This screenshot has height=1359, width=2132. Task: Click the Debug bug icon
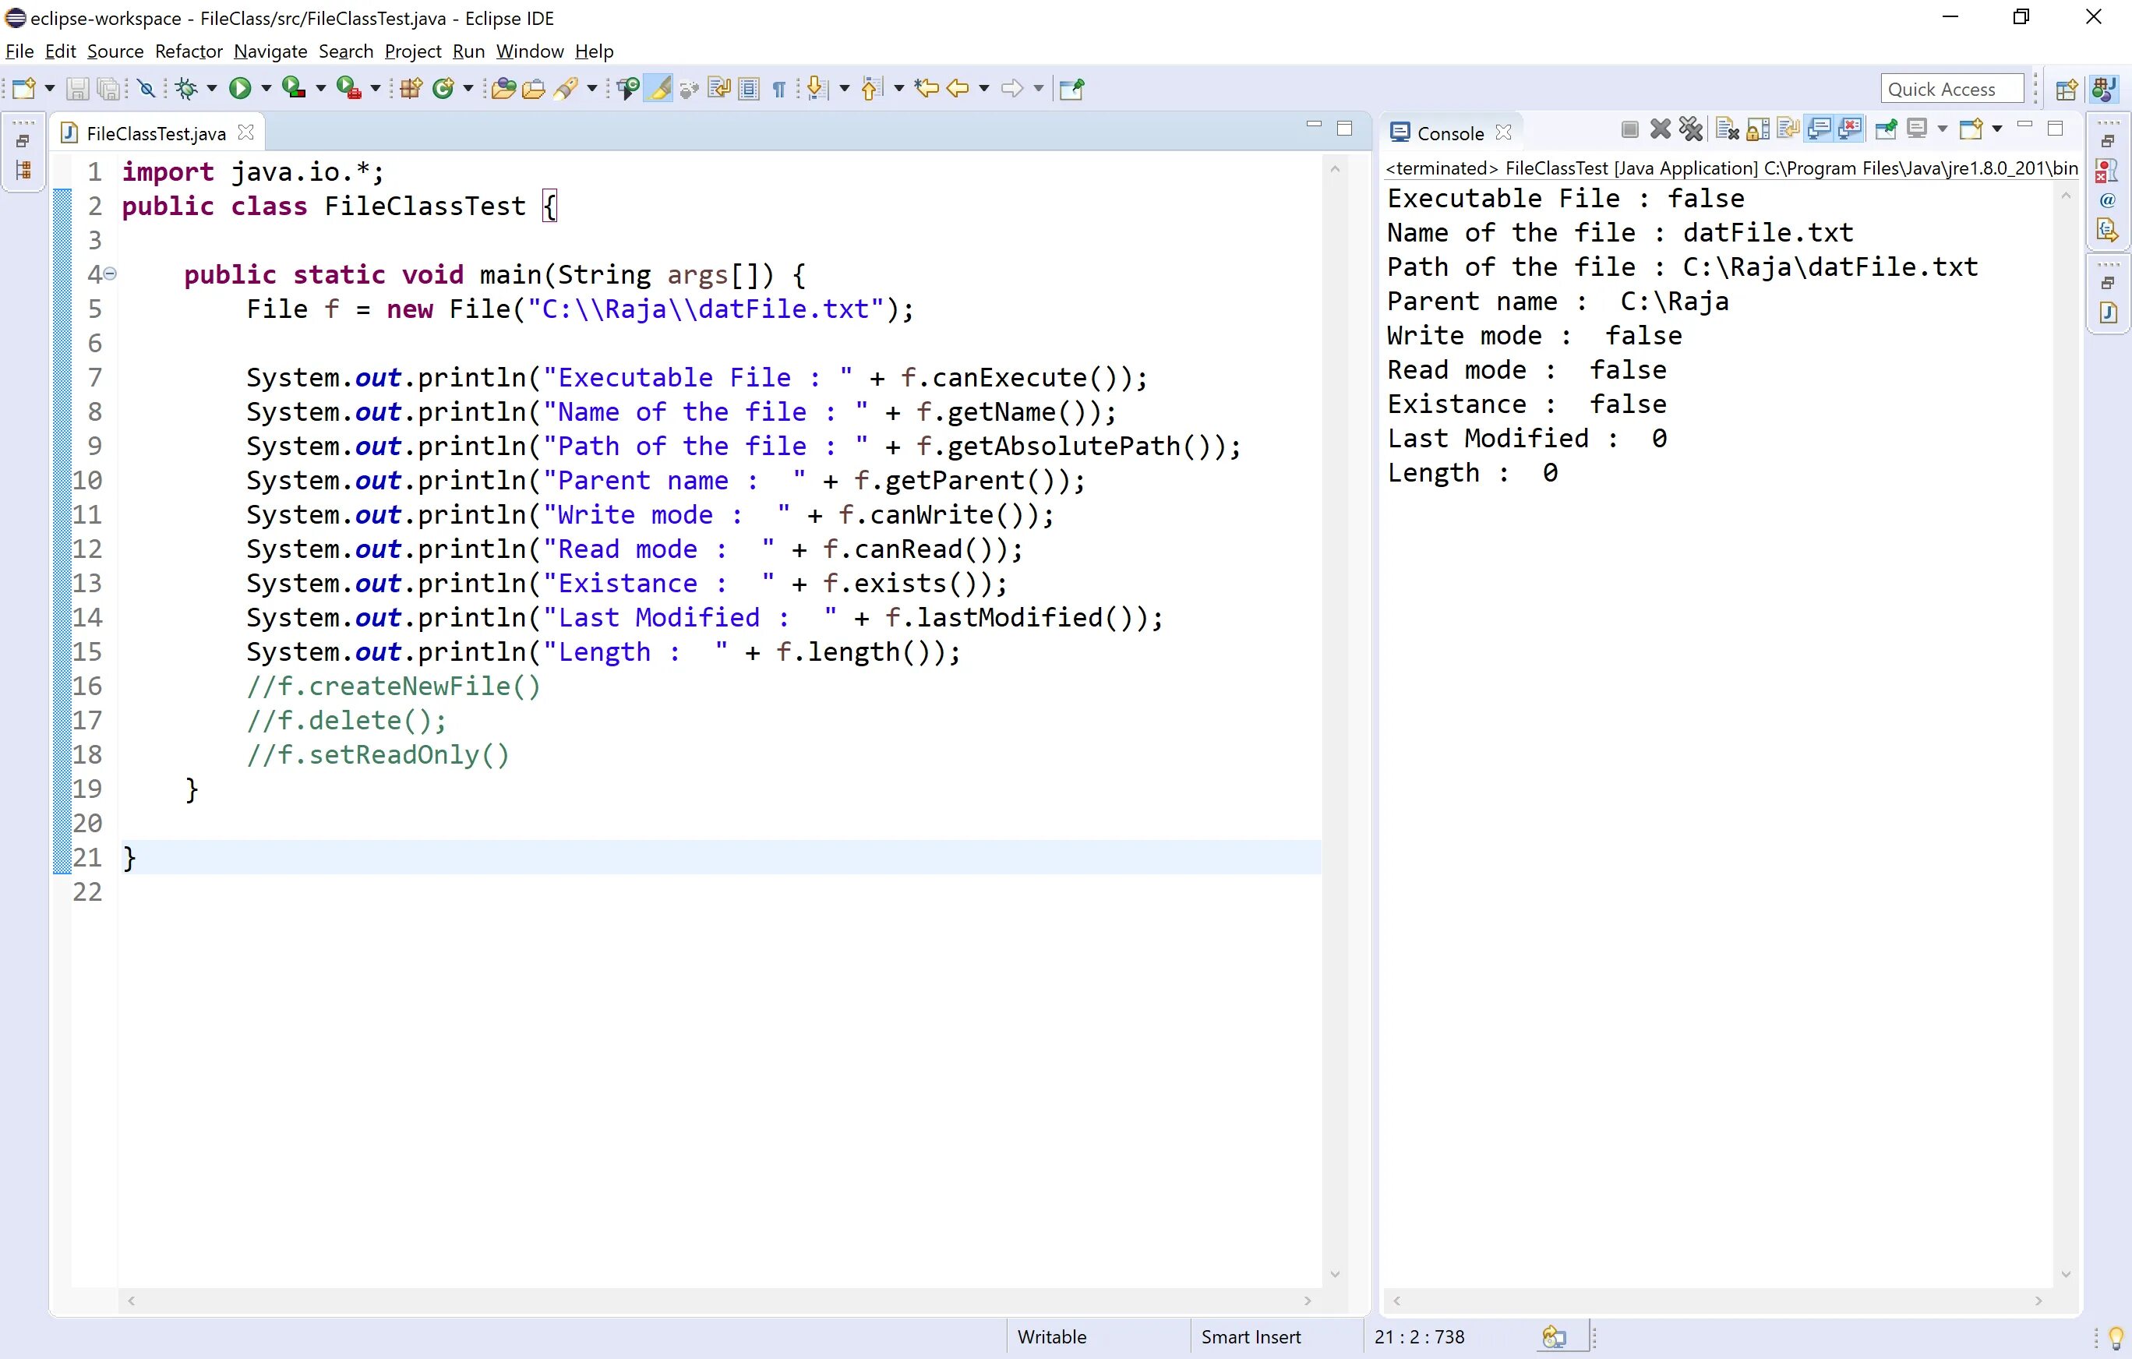point(186,89)
